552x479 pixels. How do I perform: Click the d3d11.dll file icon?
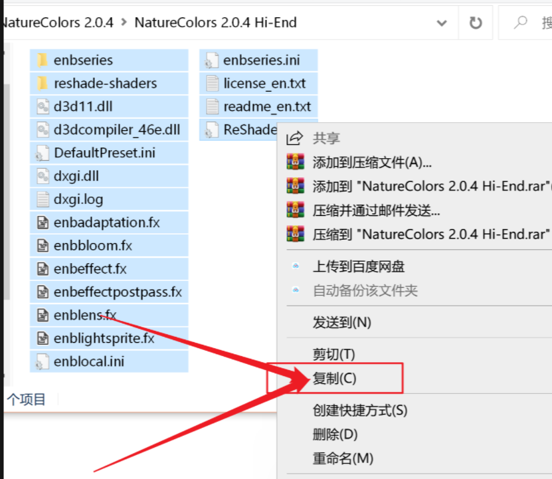pyautogui.click(x=43, y=107)
